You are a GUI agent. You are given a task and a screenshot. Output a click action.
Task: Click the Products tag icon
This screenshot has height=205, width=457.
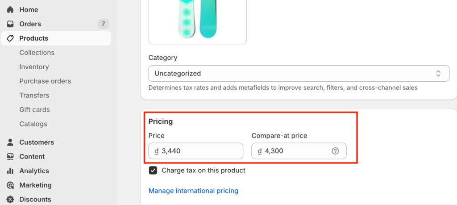[x=10, y=38]
